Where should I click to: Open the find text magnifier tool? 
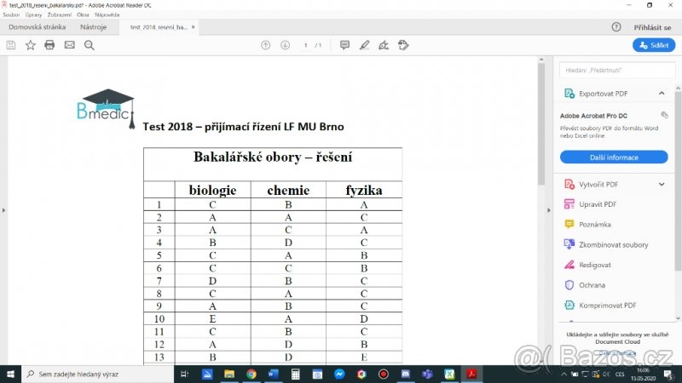click(90, 45)
